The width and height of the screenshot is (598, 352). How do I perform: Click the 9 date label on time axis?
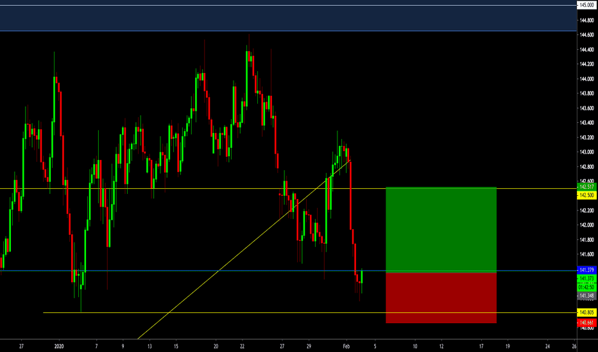pos(123,346)
